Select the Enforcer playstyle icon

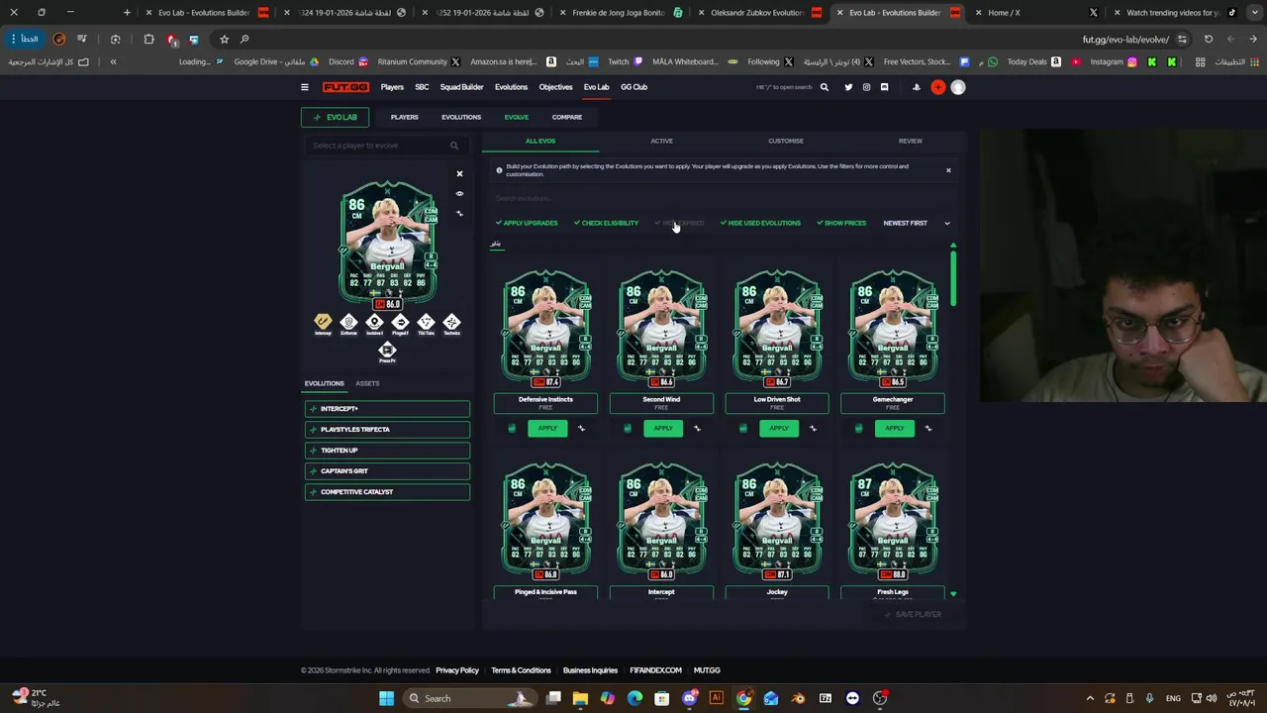coord(348,323)
